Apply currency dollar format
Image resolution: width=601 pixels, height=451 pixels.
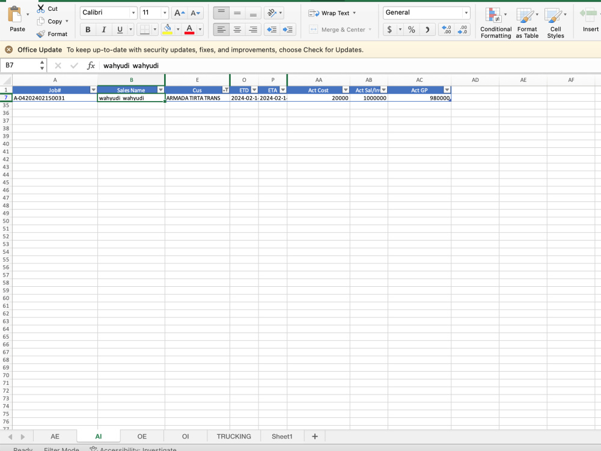click(389, 29)
